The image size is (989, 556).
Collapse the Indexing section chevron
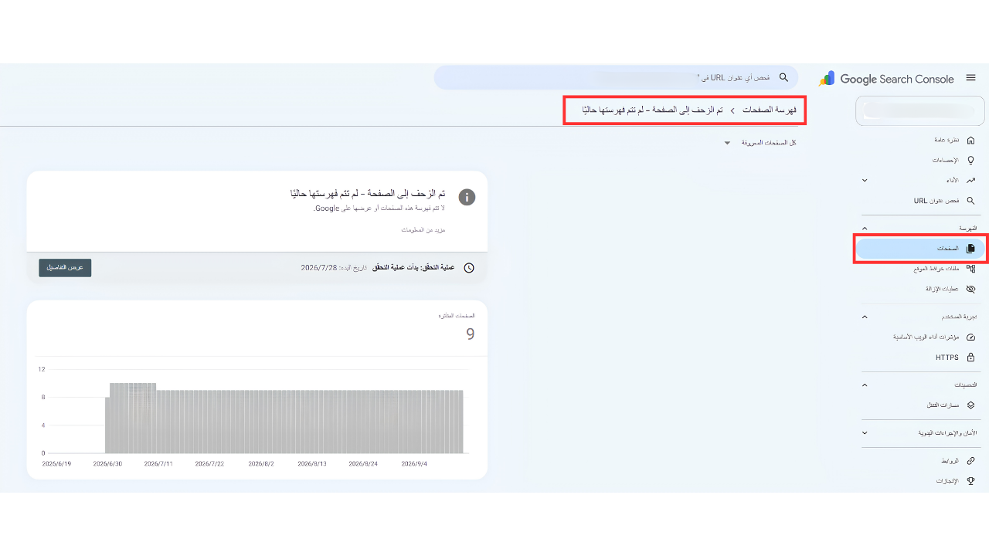click(865, 229)
